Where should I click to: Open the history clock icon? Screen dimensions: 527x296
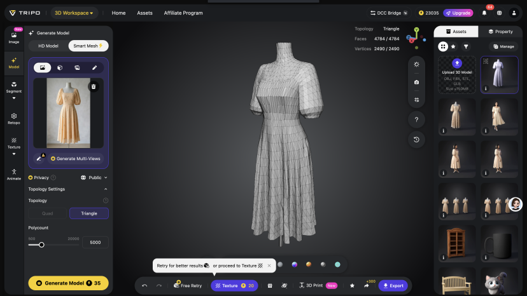(x=416, y=139)
